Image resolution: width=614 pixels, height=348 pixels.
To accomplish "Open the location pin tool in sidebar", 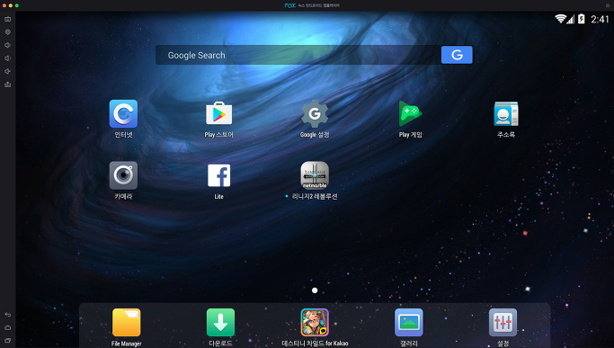I will coord(7,32).
